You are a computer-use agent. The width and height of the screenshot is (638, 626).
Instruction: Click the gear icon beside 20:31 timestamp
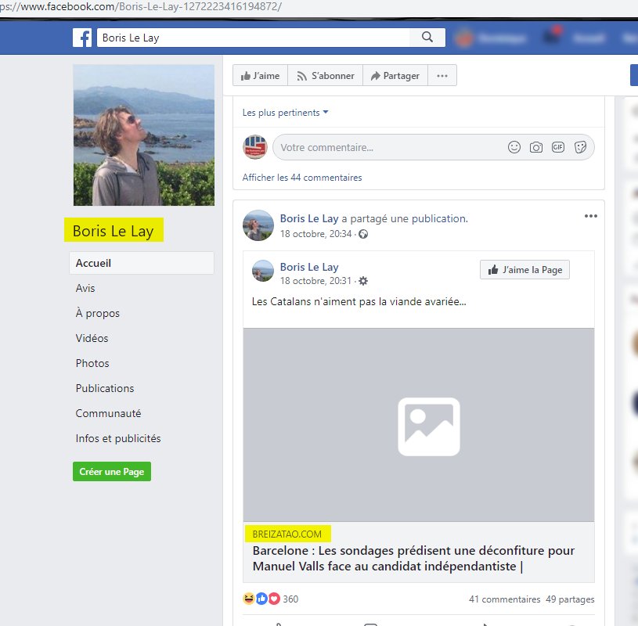pos(363,281)
